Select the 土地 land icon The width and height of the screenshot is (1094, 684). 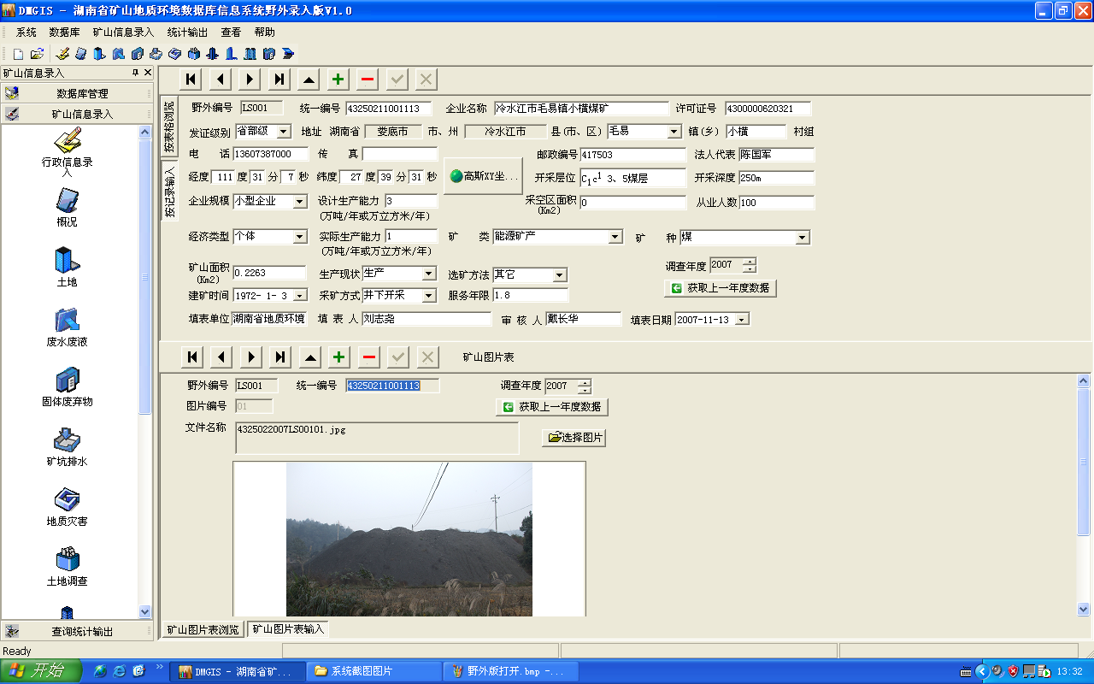68,262
